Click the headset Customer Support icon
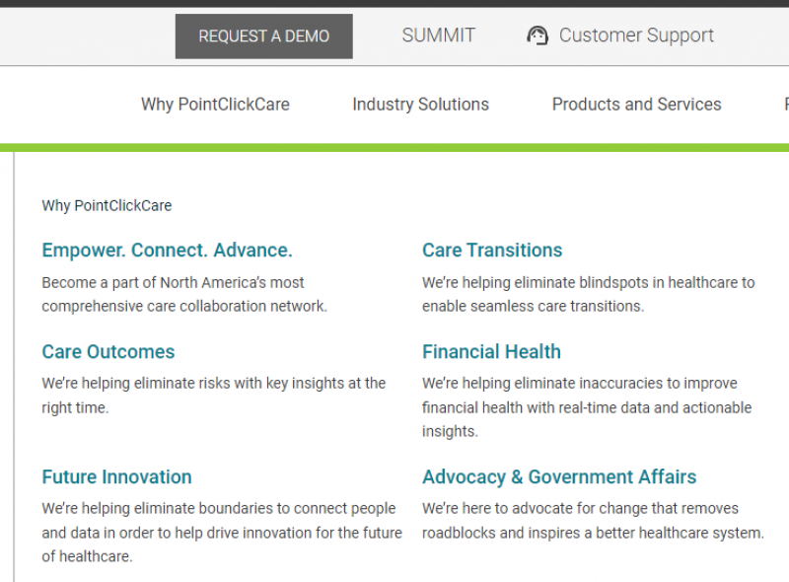789x582 pixels. click(x=538, y=35)
